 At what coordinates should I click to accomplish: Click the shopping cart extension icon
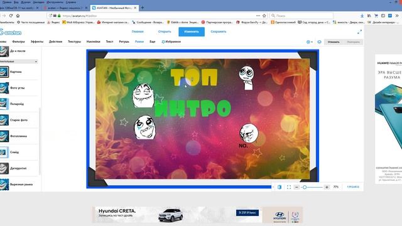coord(376,16)
